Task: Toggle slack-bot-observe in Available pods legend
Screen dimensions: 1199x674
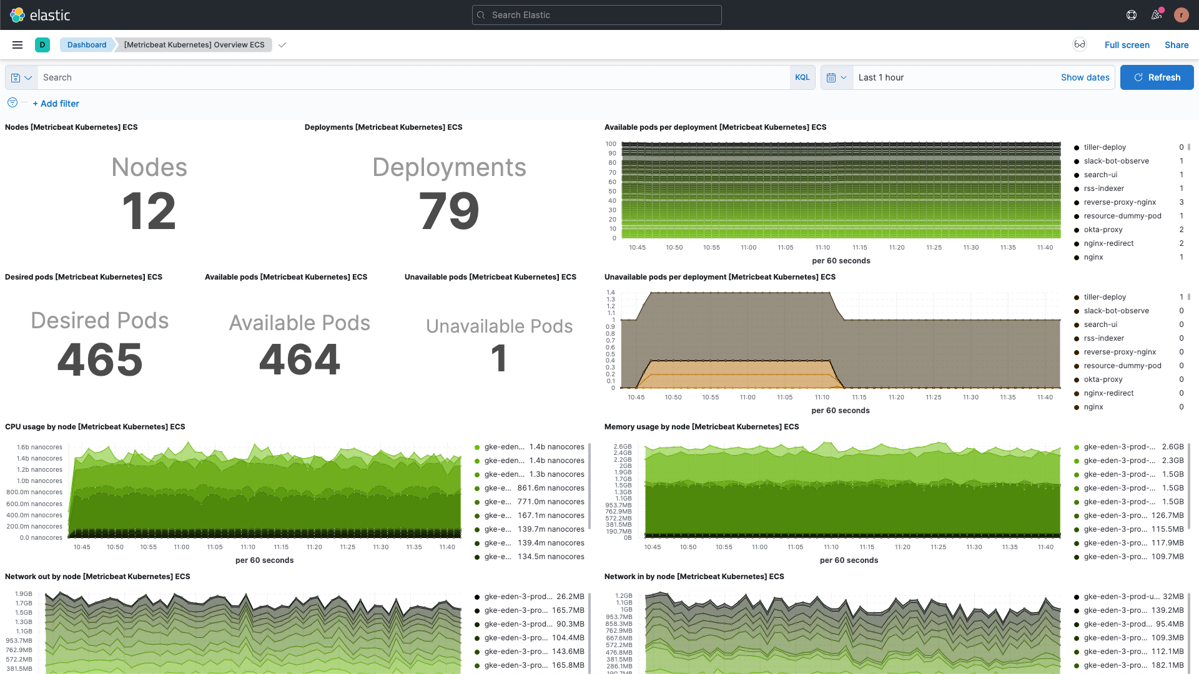Action: point(1116,161)
